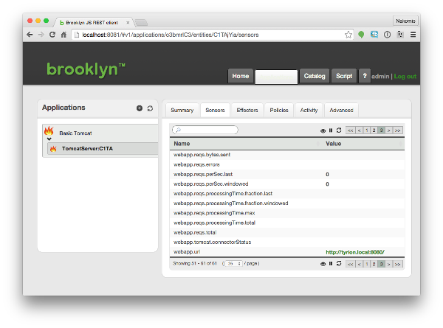Collapse the Basic Tomcat tree node

click(49, 139)
